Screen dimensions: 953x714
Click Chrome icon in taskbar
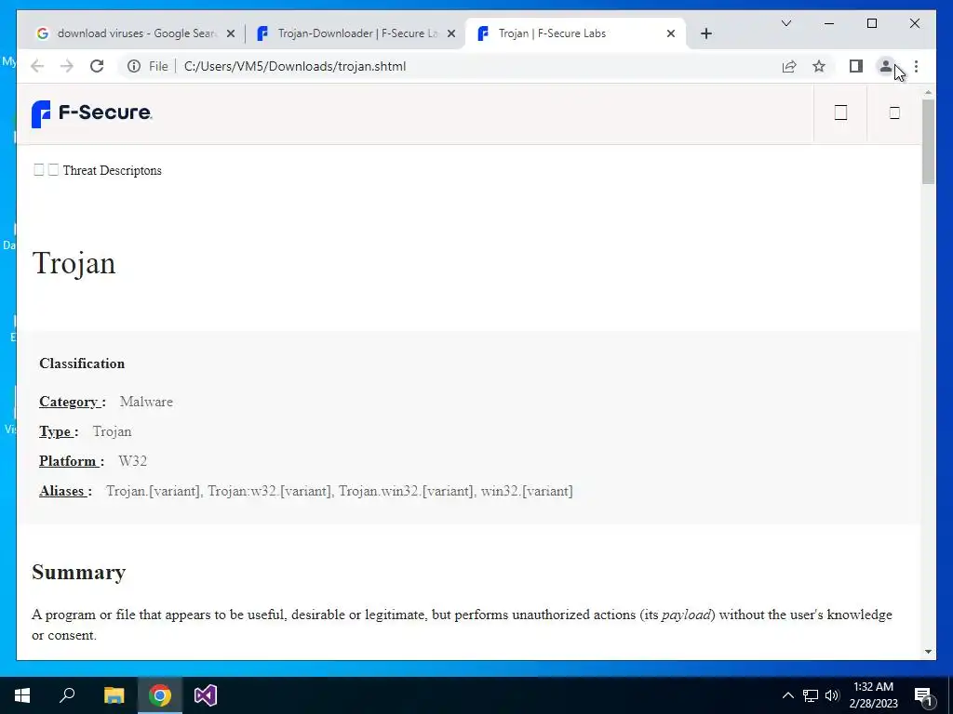click(160, 695)
